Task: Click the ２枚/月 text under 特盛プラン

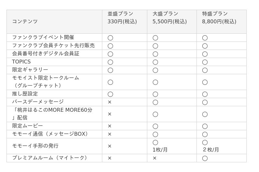Action: [x=211, y=150]
